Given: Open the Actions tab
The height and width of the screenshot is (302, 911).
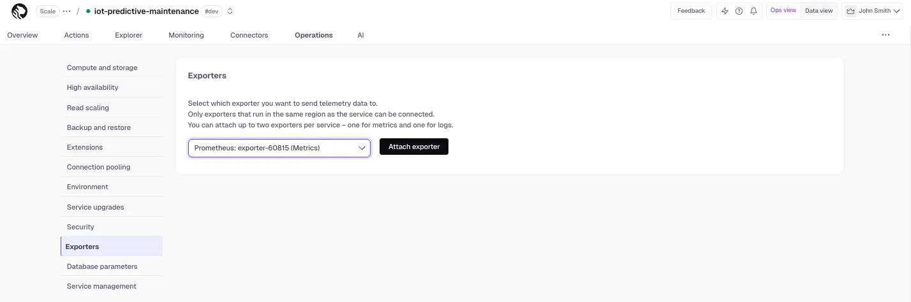Looking at the screenshot, I should pos(77,35).
